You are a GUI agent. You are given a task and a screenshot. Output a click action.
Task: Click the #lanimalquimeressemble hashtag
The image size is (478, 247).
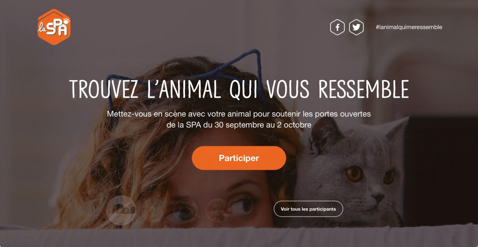[409, 27]
